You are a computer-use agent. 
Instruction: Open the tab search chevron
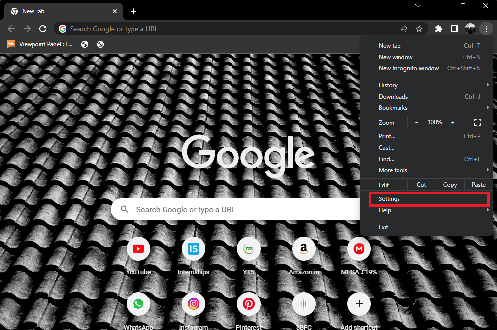[418, 6]
